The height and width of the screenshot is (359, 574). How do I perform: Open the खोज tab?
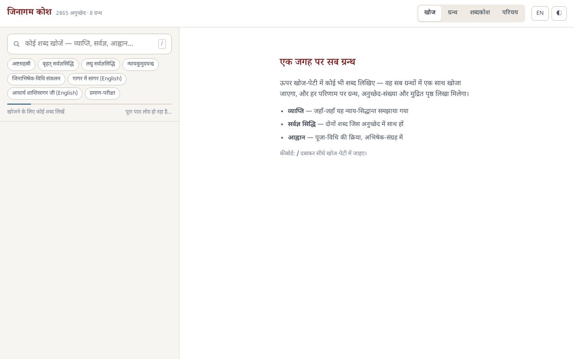pyautogui.click(x=430, y=13)
